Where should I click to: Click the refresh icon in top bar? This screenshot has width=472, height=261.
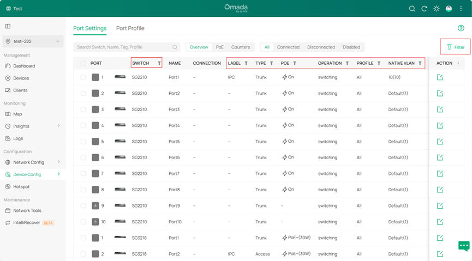pos(425,9)
